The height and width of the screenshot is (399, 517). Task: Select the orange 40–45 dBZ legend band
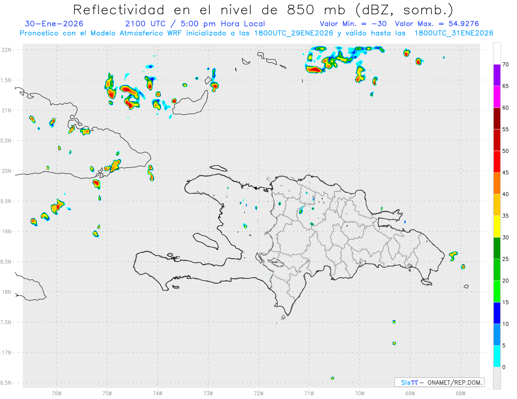pyautogui.click(x=497, y=183)
